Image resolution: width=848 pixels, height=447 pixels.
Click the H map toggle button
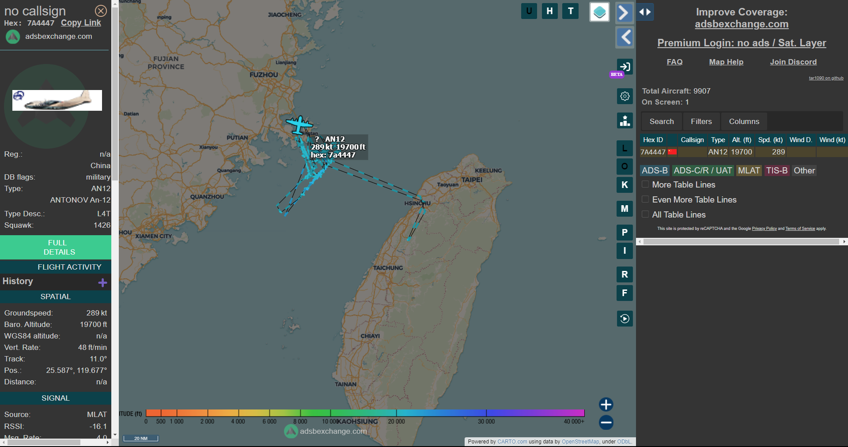pos(549,11)
